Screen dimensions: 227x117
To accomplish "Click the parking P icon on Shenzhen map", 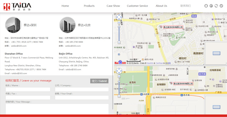I will (x=119, y=54).
